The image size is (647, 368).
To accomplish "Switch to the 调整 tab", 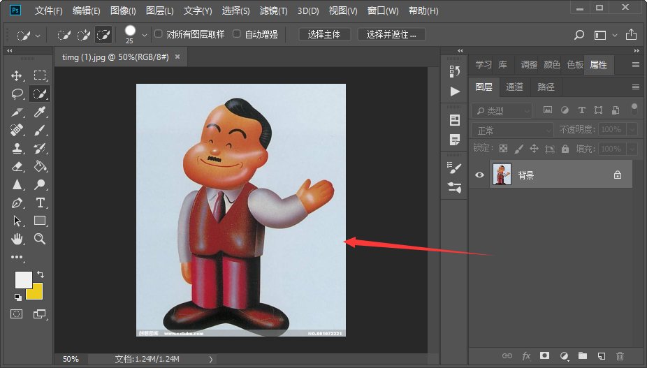I will pyautogui.click(x=529, y=65).
